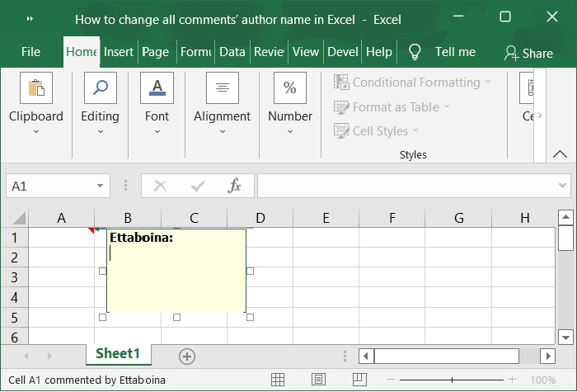577x392 pixels.
Task: Open Conditional Formatting dropdown
Action: 412,83
